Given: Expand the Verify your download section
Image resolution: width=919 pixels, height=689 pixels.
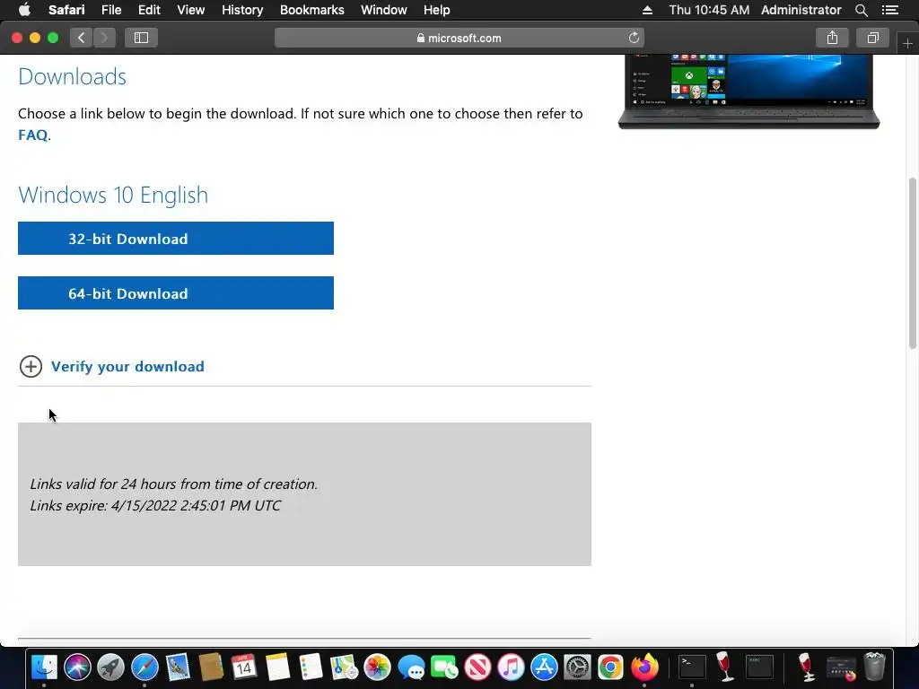Looking at the screenshot, I should [31, 367].
